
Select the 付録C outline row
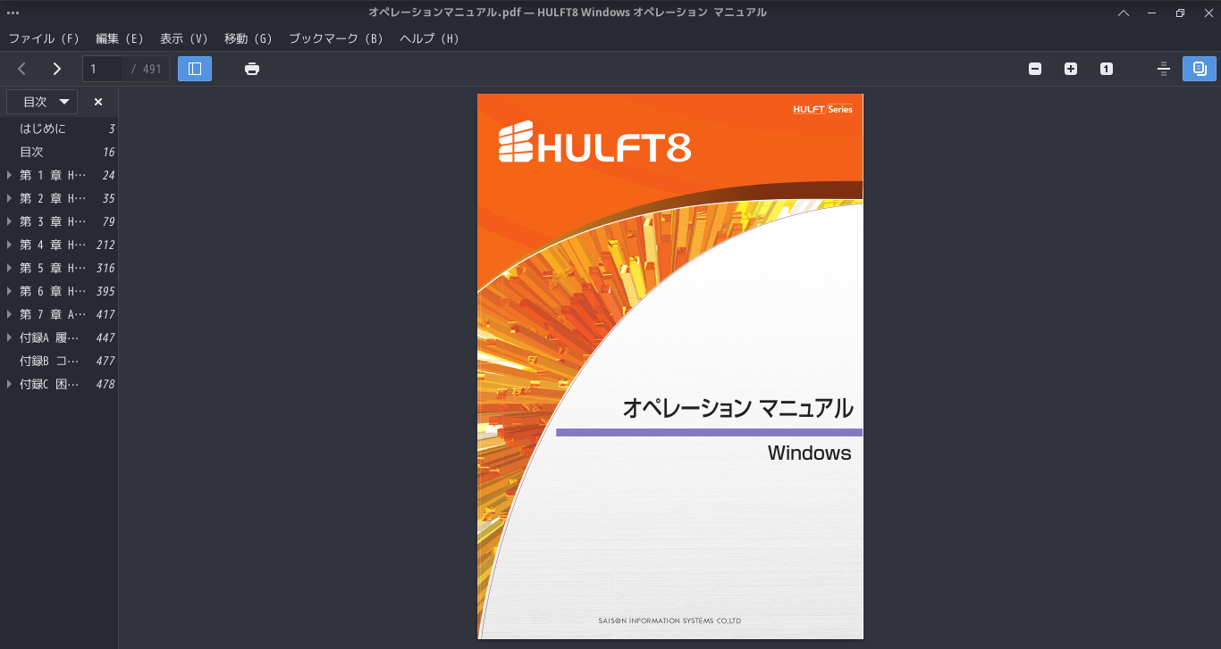click(59, 384)
